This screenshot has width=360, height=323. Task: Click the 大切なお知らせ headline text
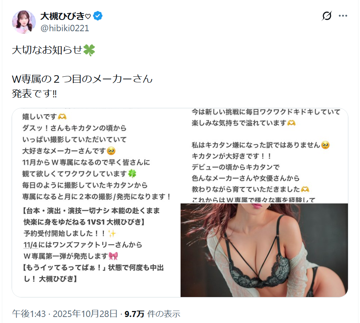[x=47, y=50]
